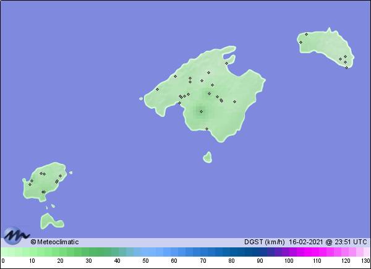Image resolution: width=371 pixels, height=269 pixels.
Task: Click the scale label 10
Action: click(32, 261)
